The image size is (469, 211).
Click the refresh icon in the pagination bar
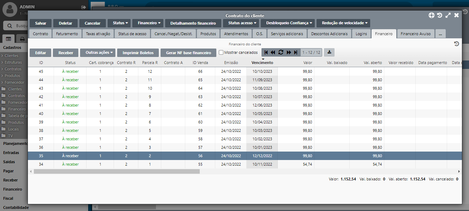[281, 52]
